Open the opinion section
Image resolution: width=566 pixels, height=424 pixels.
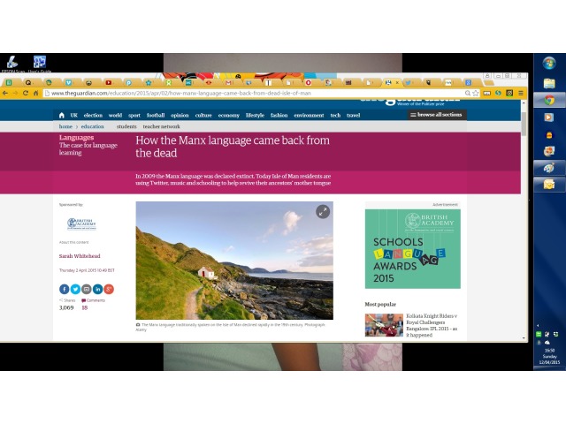click(180, 116)
